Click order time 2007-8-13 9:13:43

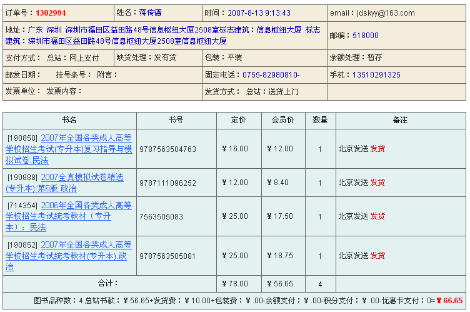(259, 13)
